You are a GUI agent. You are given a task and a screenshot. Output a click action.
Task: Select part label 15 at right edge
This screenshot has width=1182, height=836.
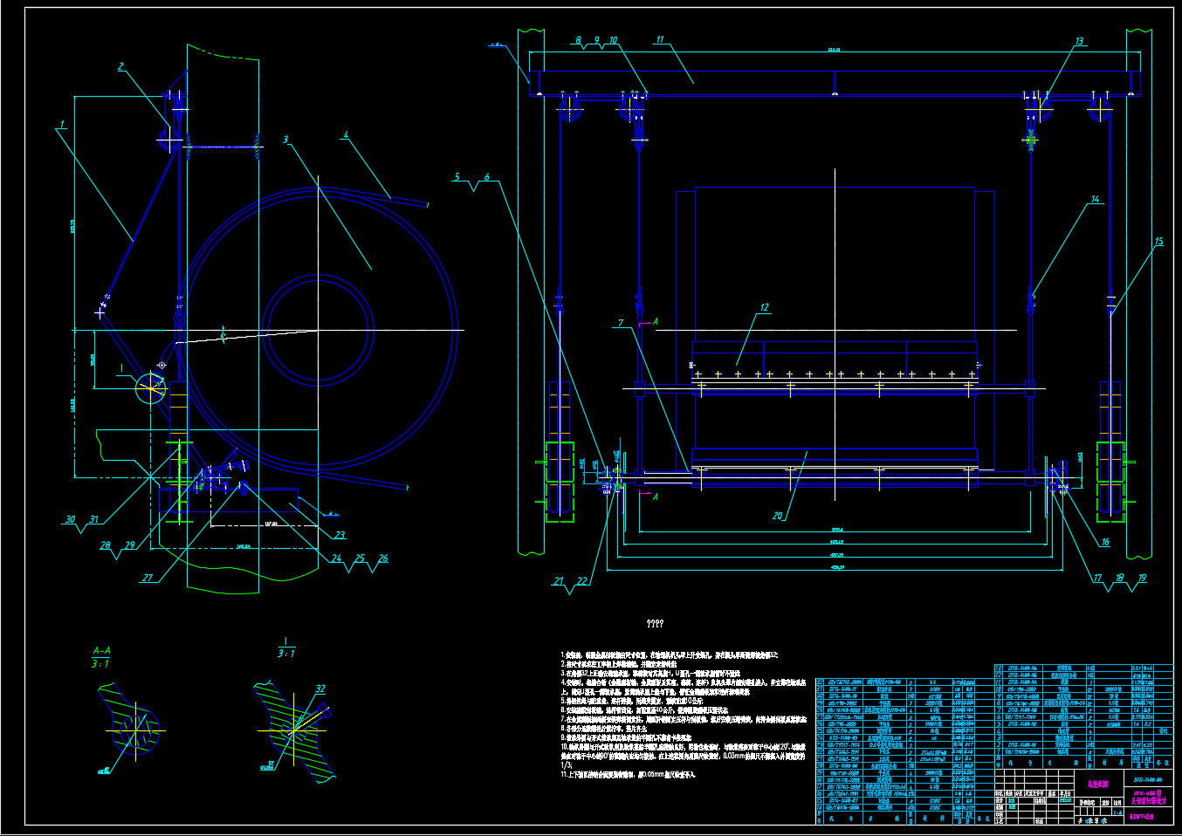1159,242
